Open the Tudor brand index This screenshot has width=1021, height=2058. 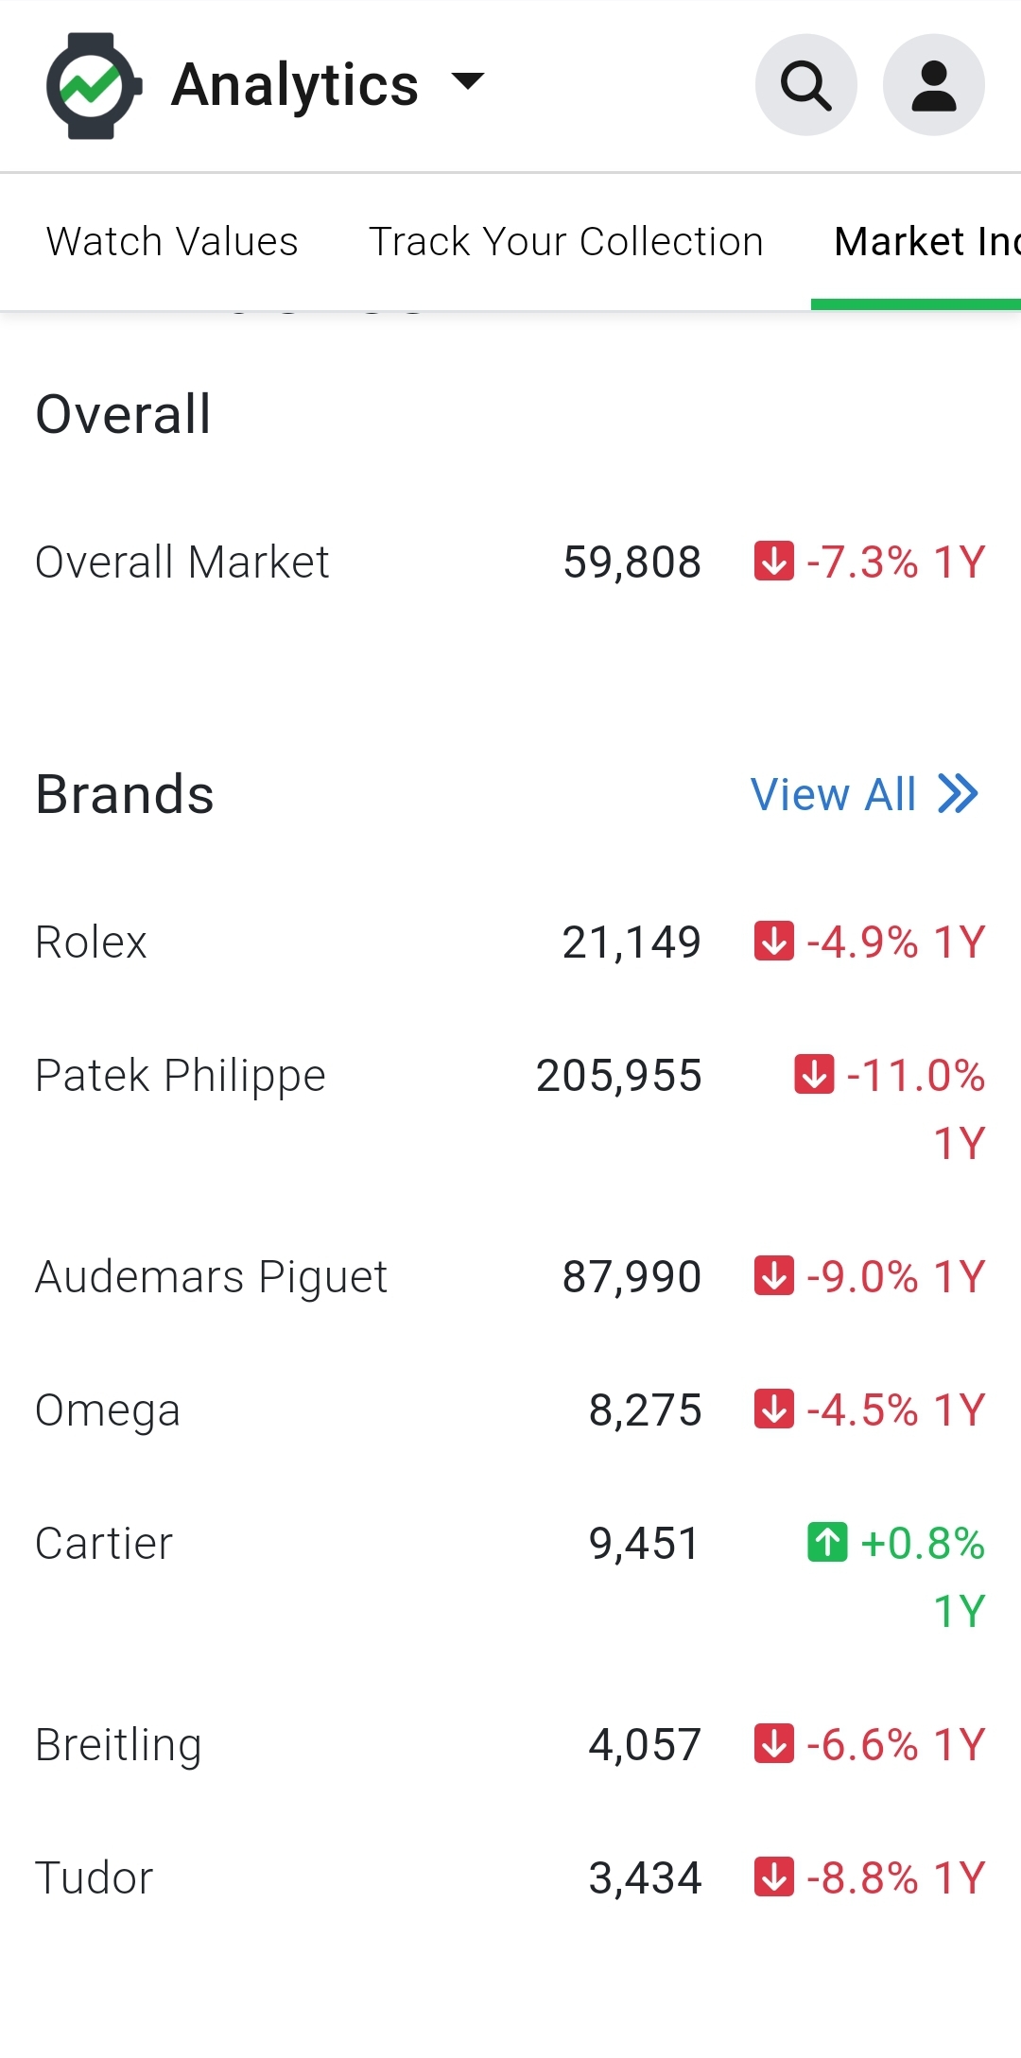tap(510, 1877)
